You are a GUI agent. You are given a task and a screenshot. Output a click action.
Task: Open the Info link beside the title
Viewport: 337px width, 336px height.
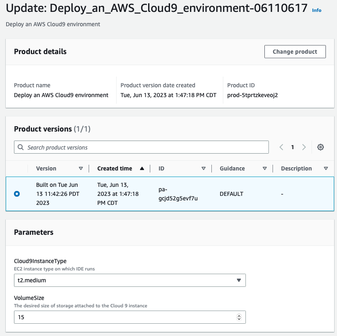tap(316, 10)
